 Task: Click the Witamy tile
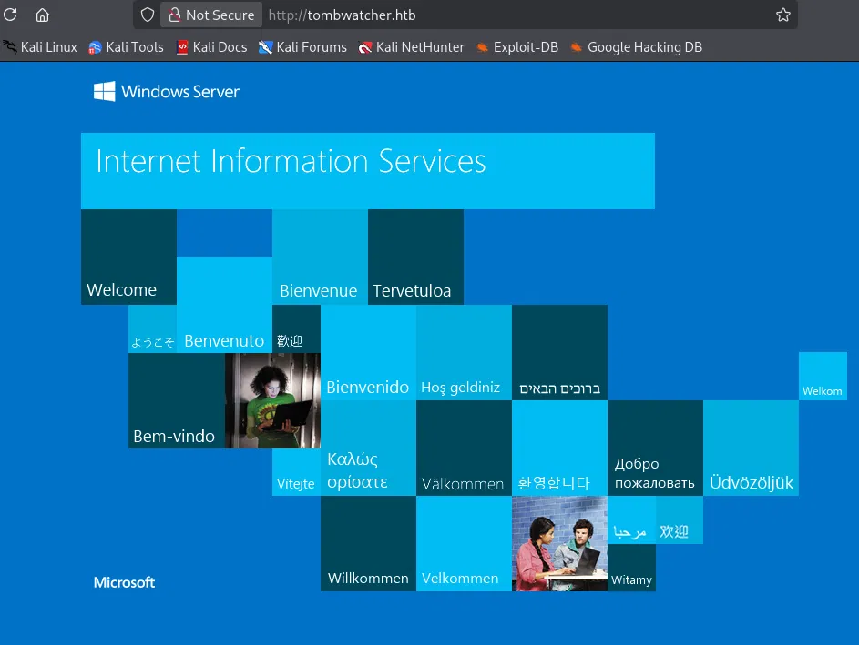pyautogui.click(x=631, y=568)
